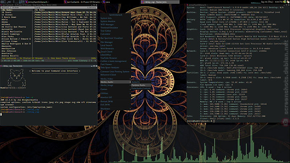The image size is (290, 163).
Task: Select the Joy Williams track row
Action: pos(65,17)
